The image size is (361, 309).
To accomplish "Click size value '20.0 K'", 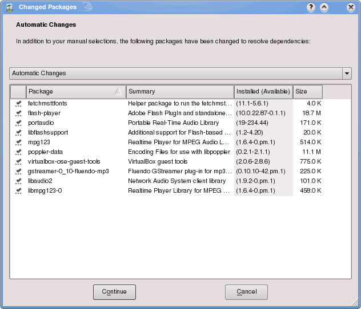I will click(312, 133).
